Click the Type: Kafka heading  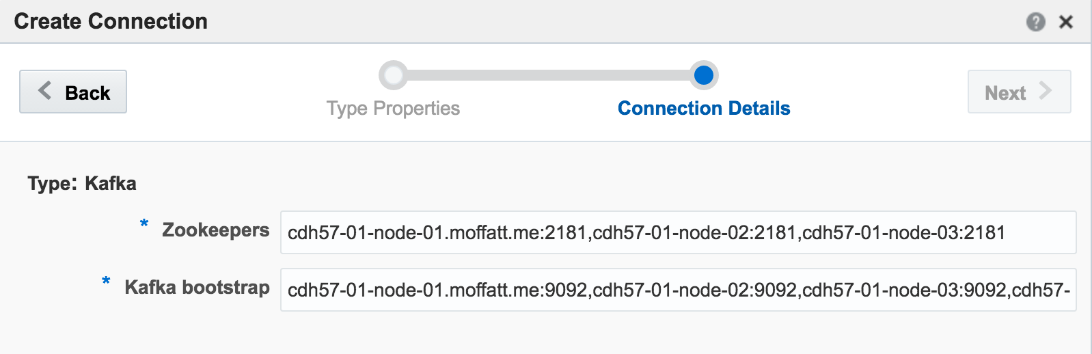tap(82, 183)
